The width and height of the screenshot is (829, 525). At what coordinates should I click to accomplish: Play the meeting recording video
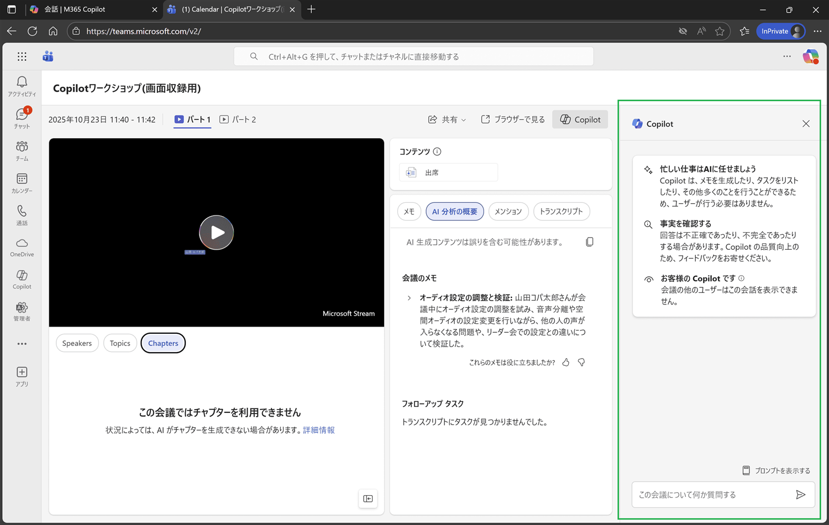216,232
